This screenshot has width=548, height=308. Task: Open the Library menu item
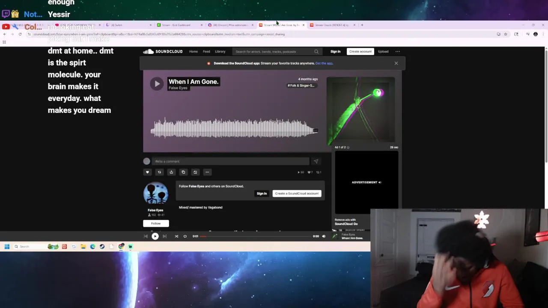[220, 51]
